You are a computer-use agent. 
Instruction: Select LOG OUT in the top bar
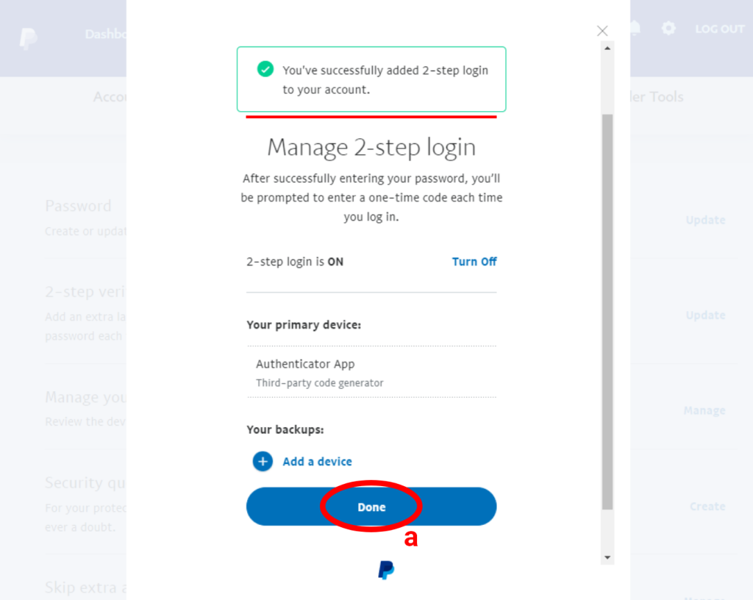(x=719, y=29)
